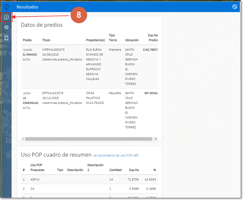This screenshot has width=243, height=200.
Task: Click title code MPENAL002473
Action: [x=53, y=50]
